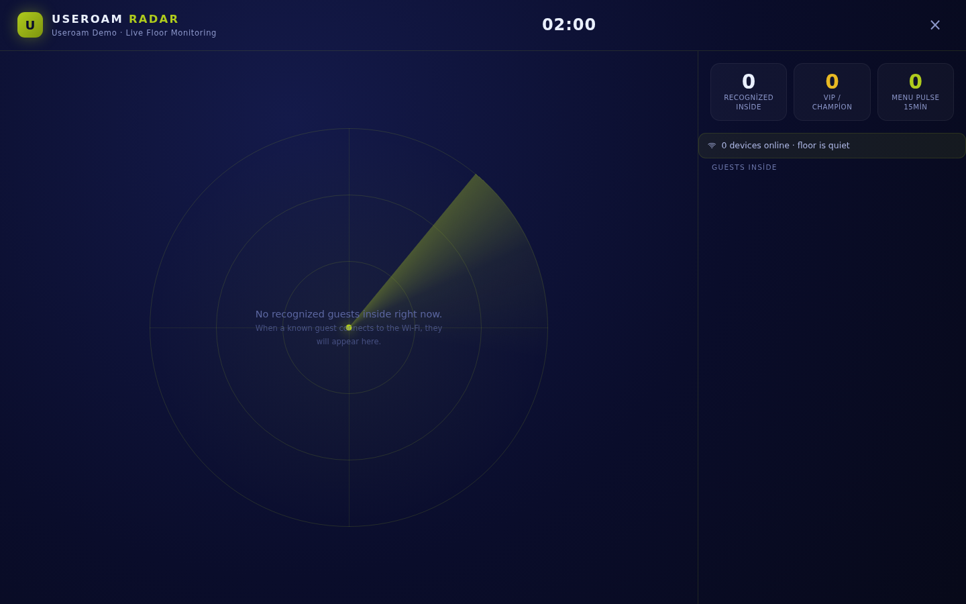Select the Menu Pulse 15min stat card

coord(916,92)
